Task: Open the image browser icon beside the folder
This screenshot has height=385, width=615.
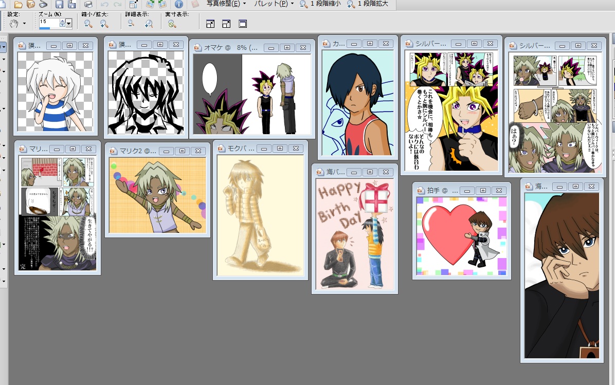Action: click(x=30, y=4)
